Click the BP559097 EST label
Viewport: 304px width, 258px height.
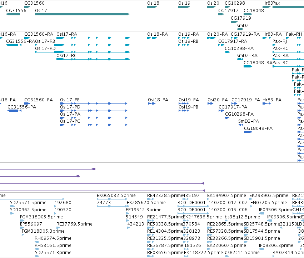31,224
